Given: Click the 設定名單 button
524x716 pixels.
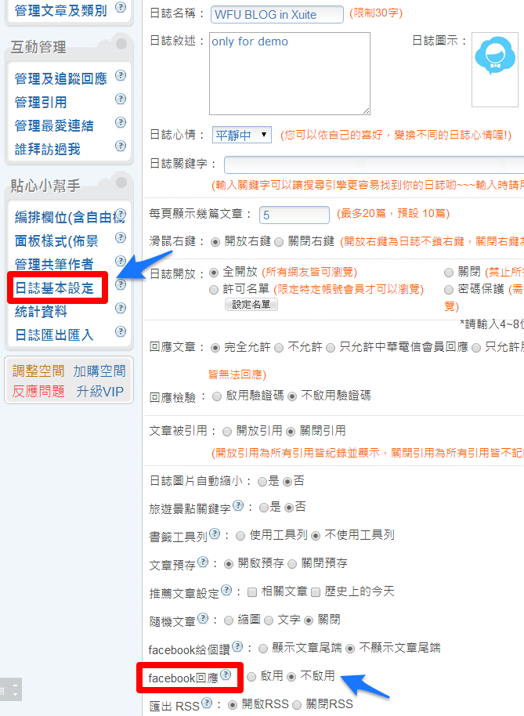Looking at the screenshot, I should point(251,305).
